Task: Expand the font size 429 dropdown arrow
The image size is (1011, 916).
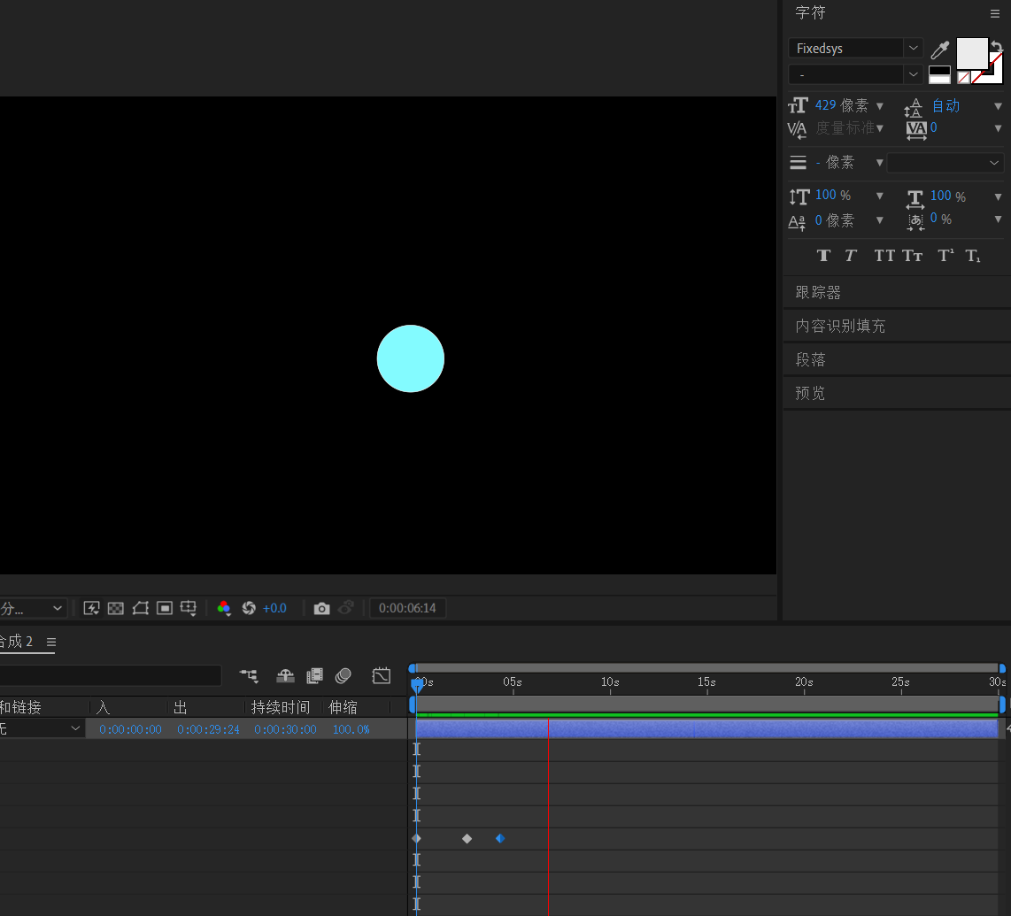Action: pos(879,106)
